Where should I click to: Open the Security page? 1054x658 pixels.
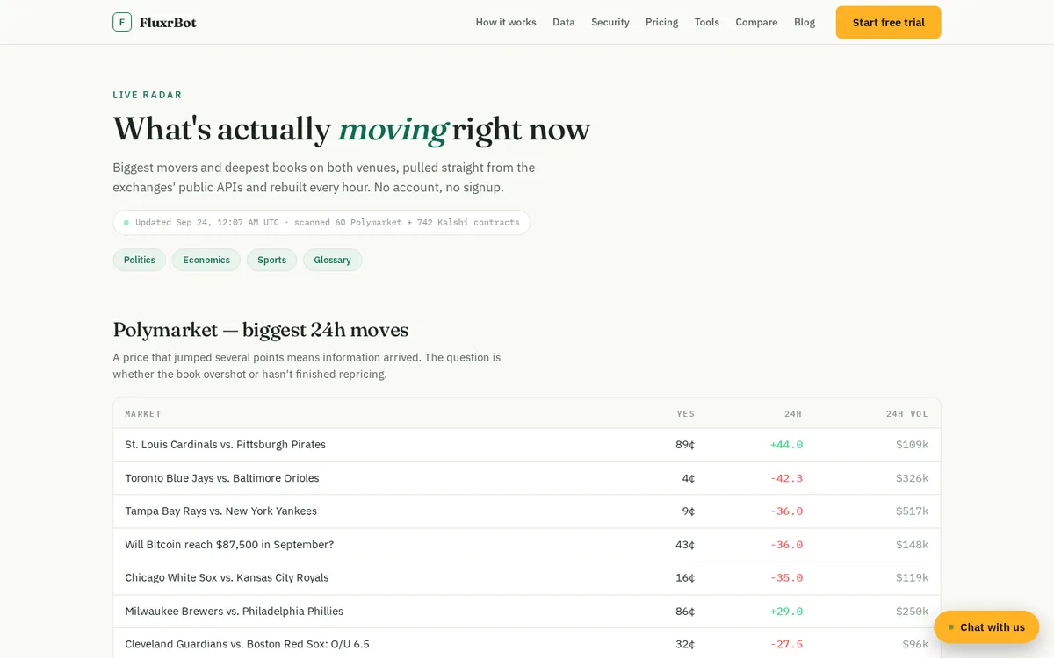[x=610, y=22]
